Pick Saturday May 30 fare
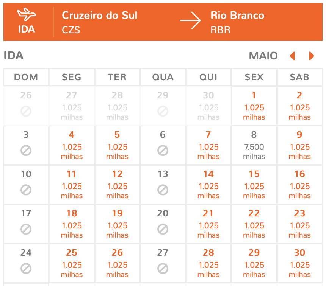Viewport: 326px width, 286px height. [x=299, y=263]
